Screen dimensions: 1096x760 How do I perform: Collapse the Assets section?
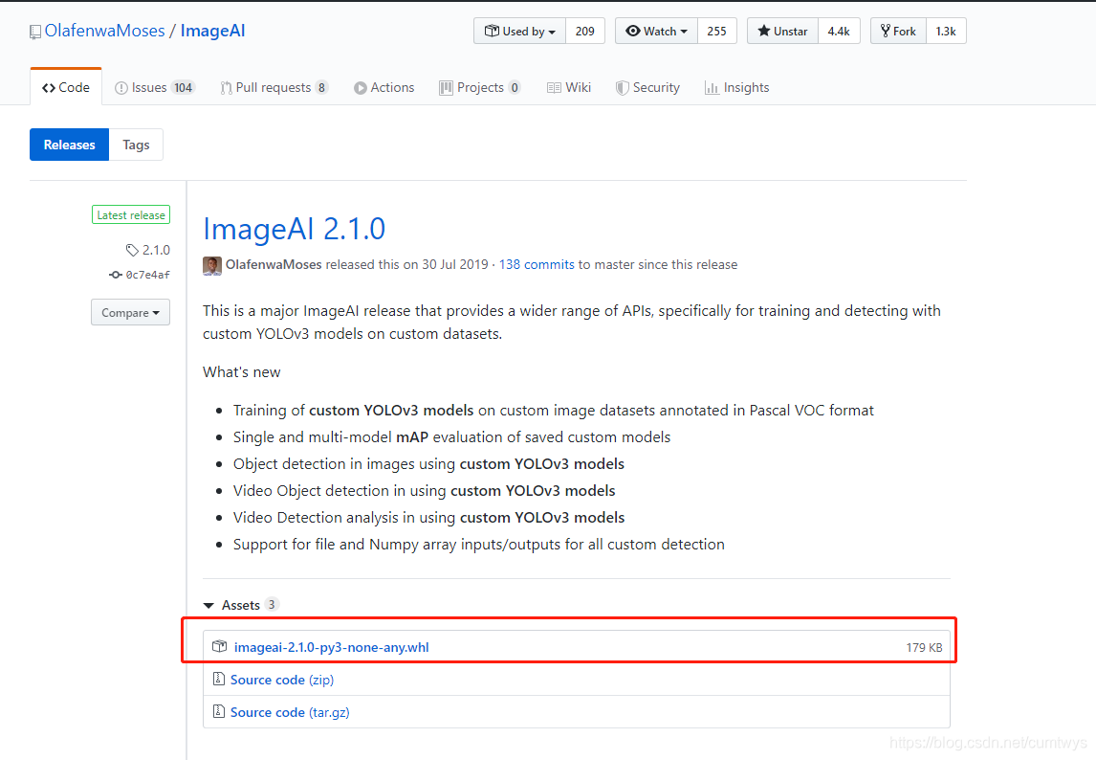point(240,605)
